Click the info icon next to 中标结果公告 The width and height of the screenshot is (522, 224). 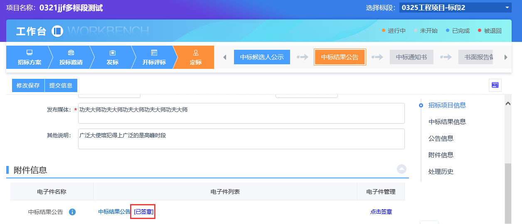point(72,212)
